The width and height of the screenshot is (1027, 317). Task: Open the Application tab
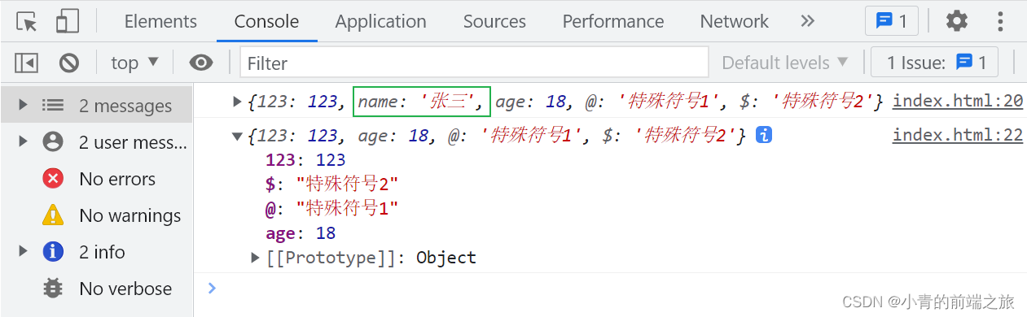[x=380, y=21]
